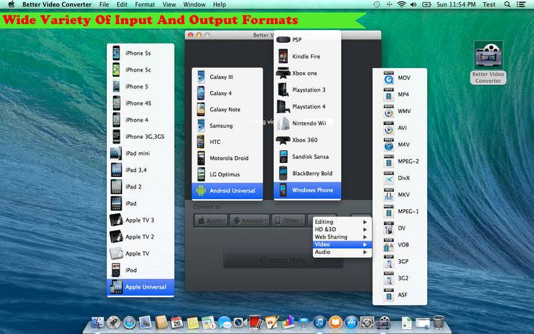Choose the MPEG-2 output format
The width and height of the screenshot is (534, 334).
(x=399, y=161)
